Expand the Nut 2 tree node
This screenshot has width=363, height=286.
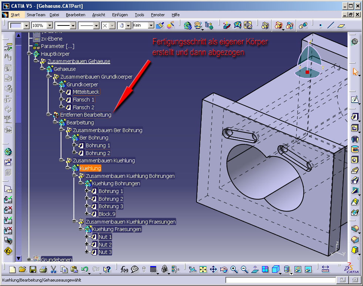(87, 244)
